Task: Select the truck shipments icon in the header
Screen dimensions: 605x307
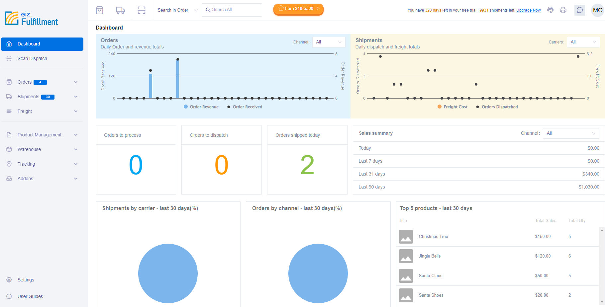Action: tap(120, 10)
